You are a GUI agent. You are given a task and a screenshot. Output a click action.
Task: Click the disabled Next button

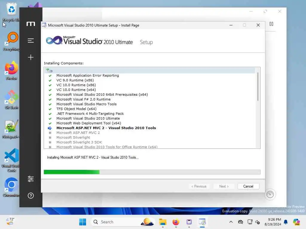[224, 186]
